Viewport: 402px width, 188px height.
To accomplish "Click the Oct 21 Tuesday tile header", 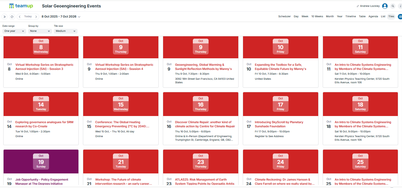I will [x=121, y=161].
